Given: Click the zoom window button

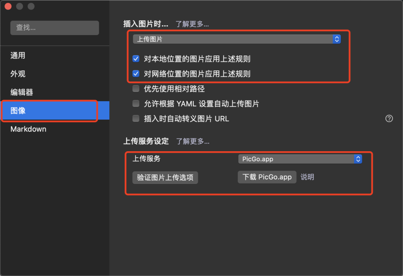Looking at the screenshot, I should (x=31, y=6).
